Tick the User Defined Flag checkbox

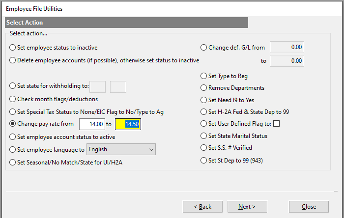click(x=276, y=124)
